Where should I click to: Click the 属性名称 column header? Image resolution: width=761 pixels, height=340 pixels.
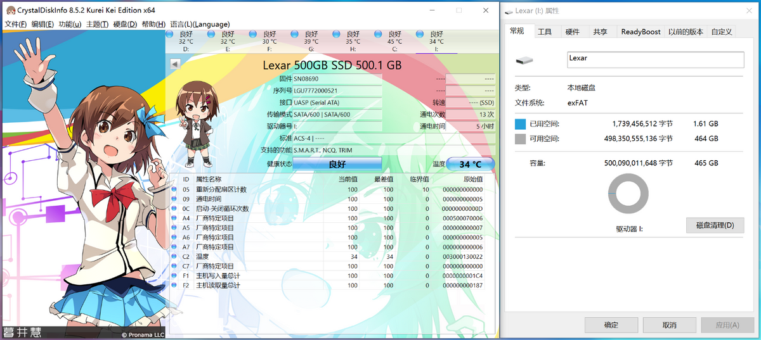209,179
